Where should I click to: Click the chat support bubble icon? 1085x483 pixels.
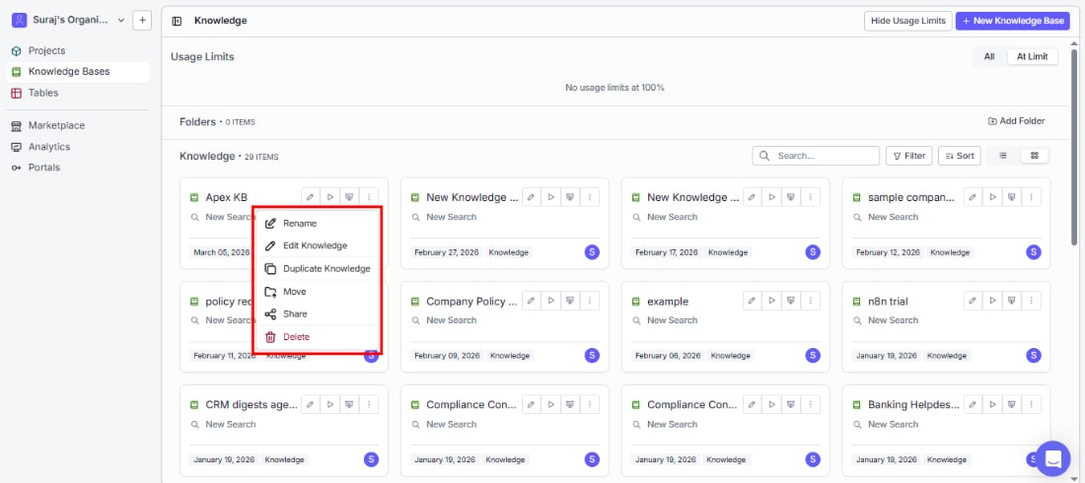coord(1052,458)
